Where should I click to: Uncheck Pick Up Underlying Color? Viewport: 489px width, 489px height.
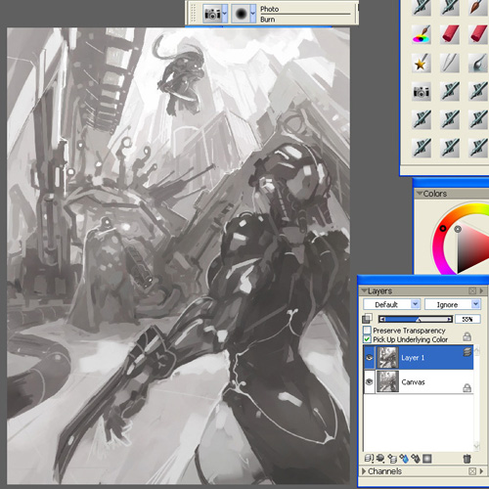[x=367, y=339]
